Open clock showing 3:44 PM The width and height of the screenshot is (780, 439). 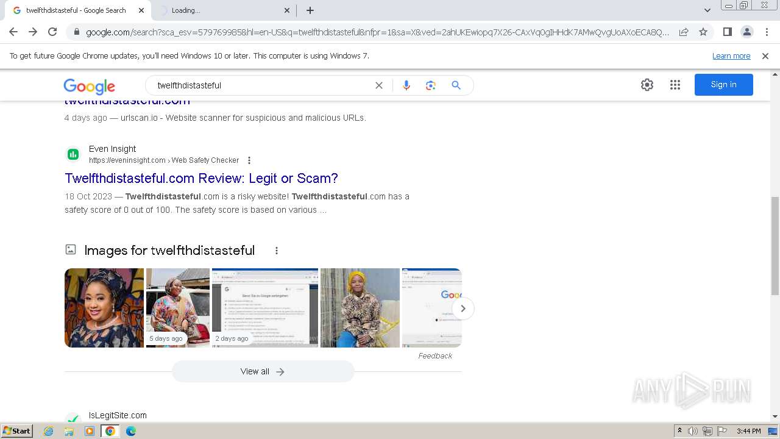[748, 431]
